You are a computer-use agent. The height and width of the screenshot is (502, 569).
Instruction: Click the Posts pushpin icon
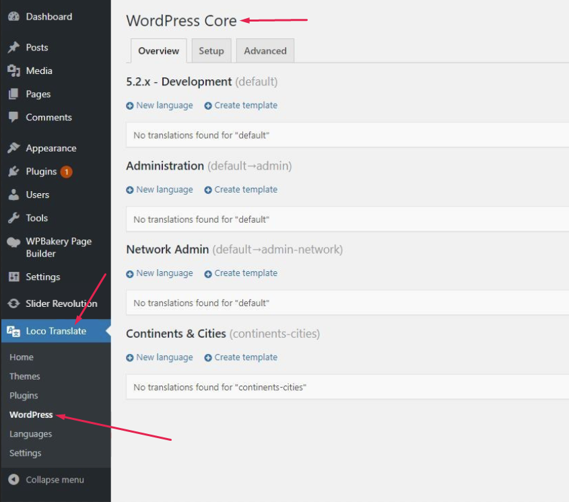coord(13,48)
